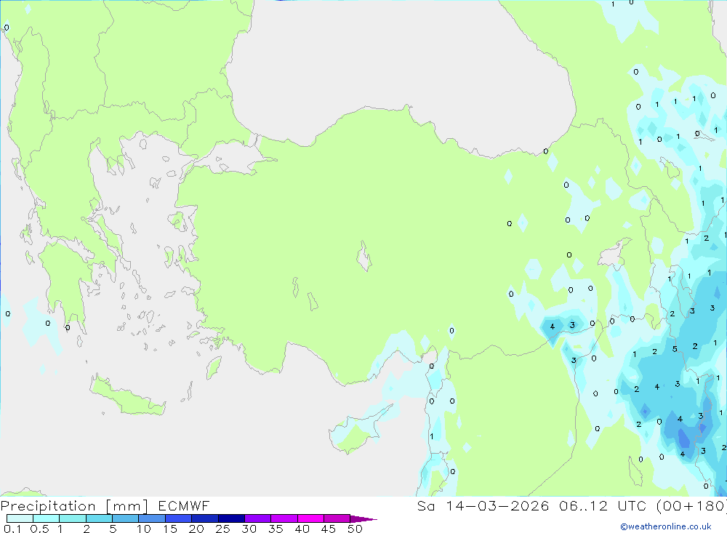Click the legend label "10"
The image size is (727, 533).
[144, 529]
